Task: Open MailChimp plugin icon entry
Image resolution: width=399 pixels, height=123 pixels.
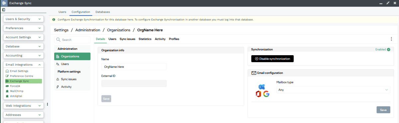Action: [7, 91]
